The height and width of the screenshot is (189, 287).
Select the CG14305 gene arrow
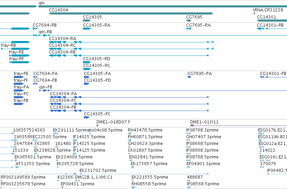(x=87, y=21)
